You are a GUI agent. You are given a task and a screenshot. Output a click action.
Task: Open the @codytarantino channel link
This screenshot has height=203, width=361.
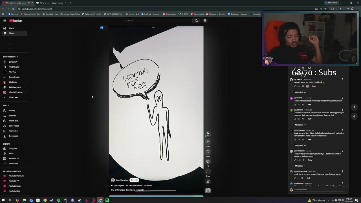pyautogui.click(x=122, y=180)
